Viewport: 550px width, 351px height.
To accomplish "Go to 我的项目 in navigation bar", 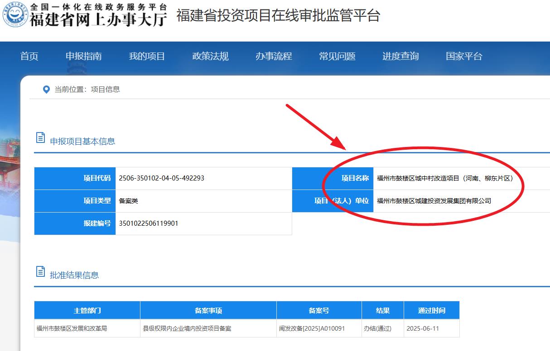I will (147, 56).
